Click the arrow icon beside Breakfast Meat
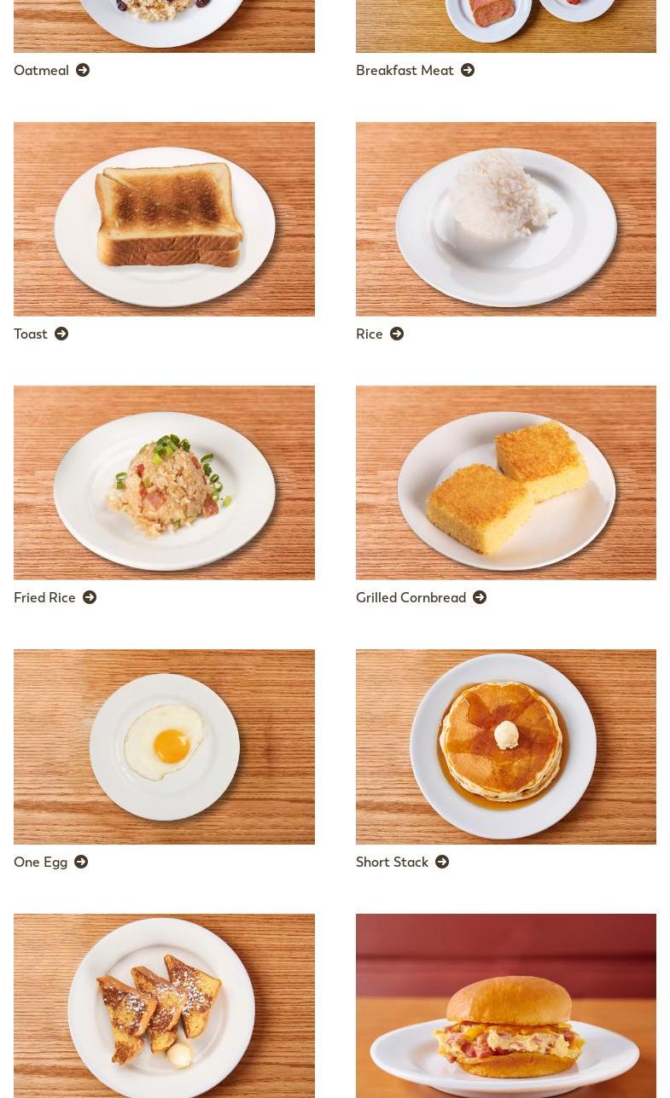Screen dimensions: 670x1098 pos(468,70)
